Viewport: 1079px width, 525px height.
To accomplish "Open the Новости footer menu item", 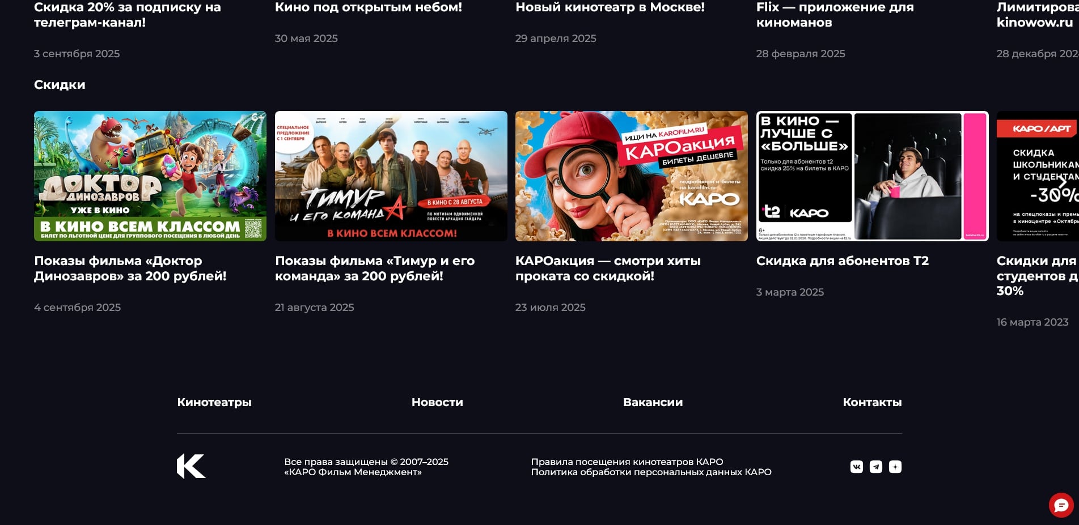I will click(x=437, y=402).
